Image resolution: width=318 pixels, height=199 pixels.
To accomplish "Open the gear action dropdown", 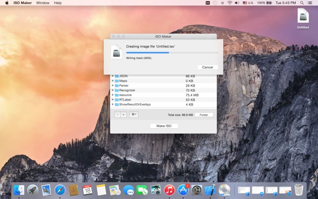I will pos(134,114).
